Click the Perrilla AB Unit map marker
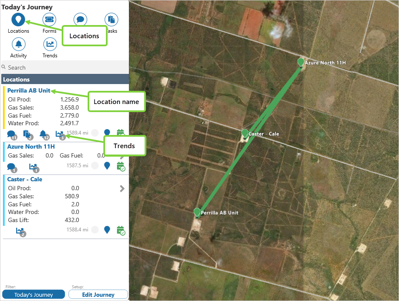Viewport: 399px width, 301px height. [x=197, y=213]
